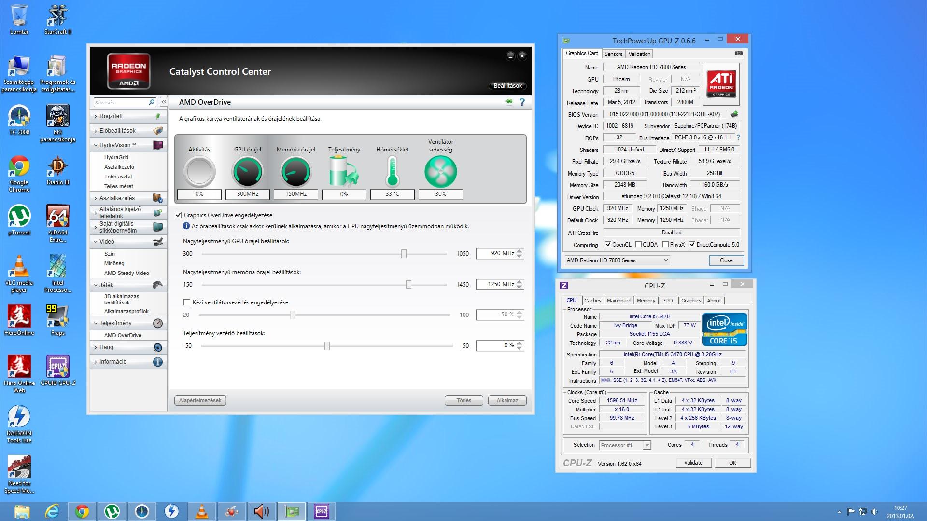The height and width of the screenshot is (521, 927).
Task: Open the Google Chrome desktop icon
Action: [x=19, y=174]
